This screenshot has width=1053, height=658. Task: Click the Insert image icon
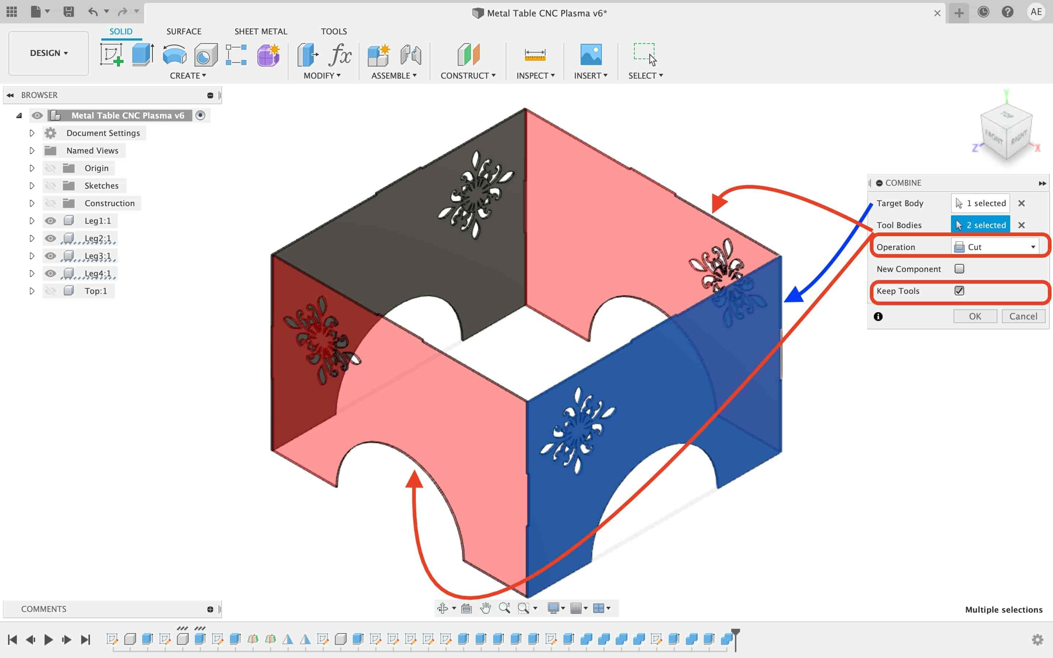point(591,55)
